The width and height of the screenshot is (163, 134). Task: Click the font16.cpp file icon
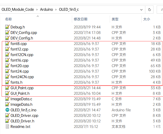click(x=7, y=60)
